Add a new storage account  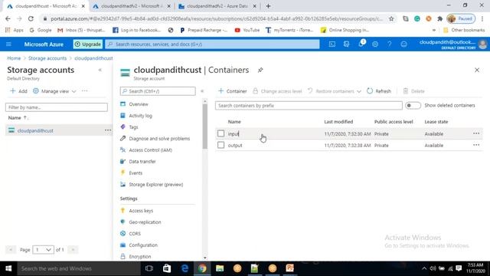coord(18,91)
